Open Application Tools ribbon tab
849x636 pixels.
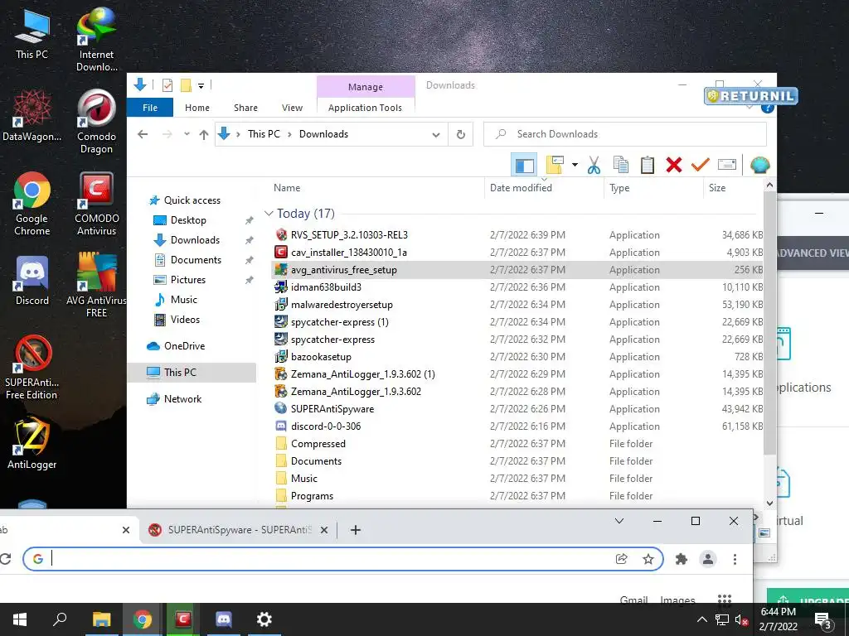tap(366, 108)
